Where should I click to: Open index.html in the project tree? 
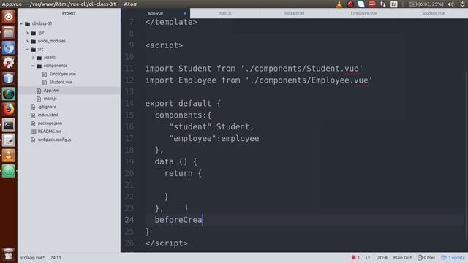click(48, 115)
